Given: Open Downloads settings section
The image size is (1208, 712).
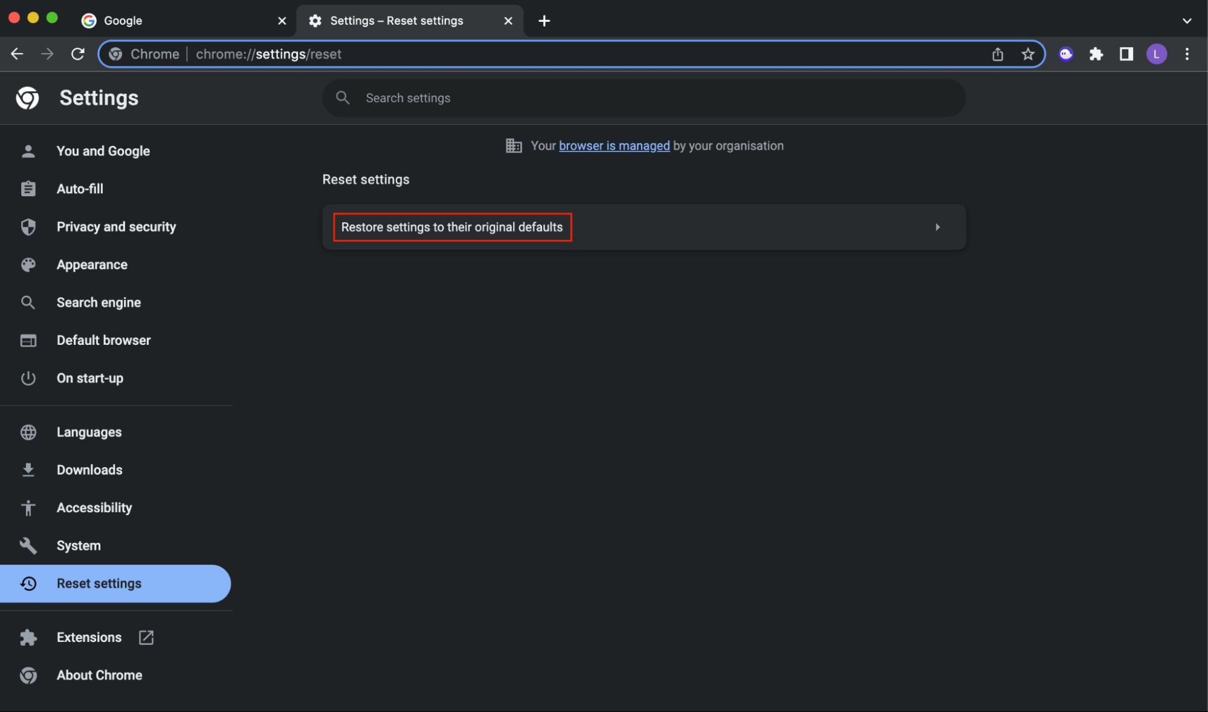Looking at the screenshot, I should (x=115, y=470).
